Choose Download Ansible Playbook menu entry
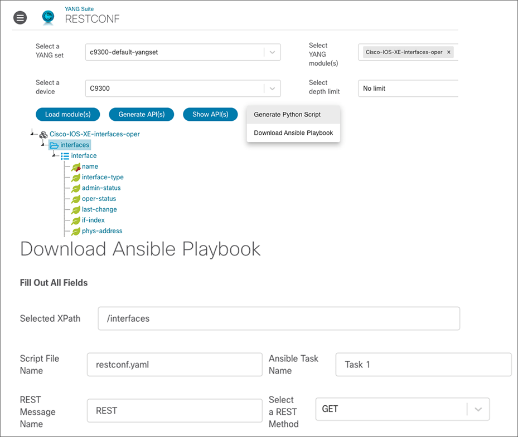The image size is (518, 437). [x=293, y=133]
